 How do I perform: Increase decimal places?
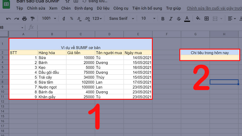[87, 19]
